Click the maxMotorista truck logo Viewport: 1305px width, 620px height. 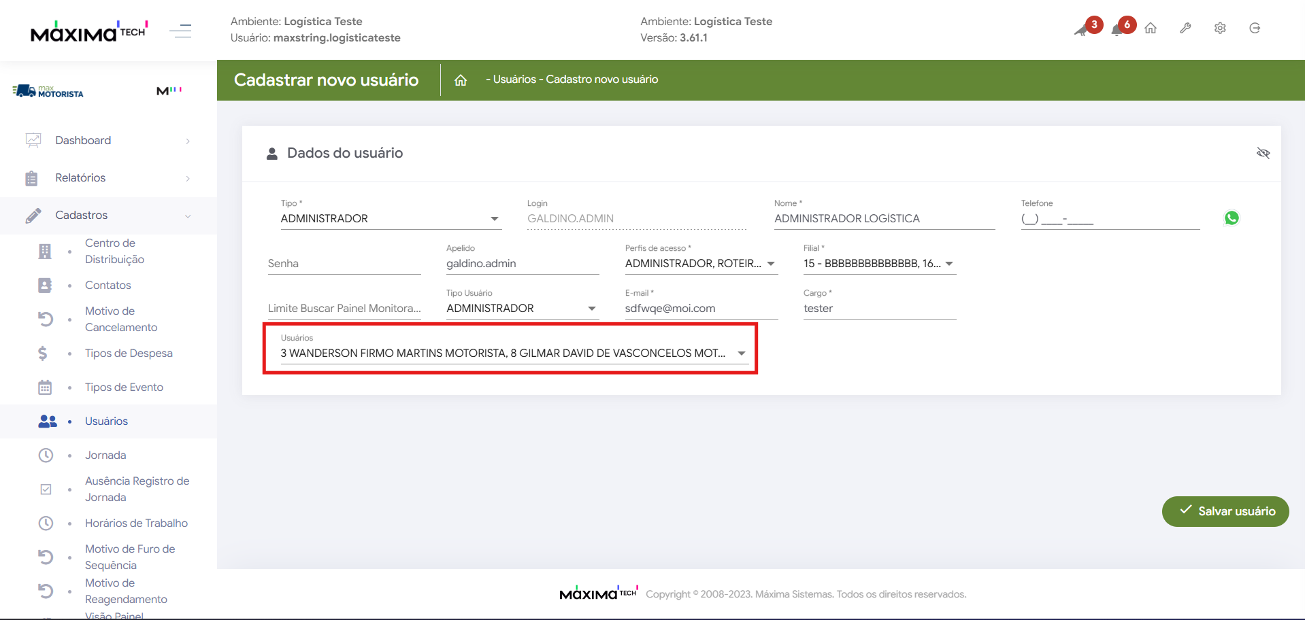48,91
